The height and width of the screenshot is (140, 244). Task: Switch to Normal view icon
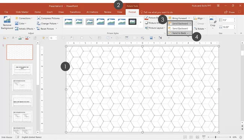pyautogui.click(x=185, y=137)
